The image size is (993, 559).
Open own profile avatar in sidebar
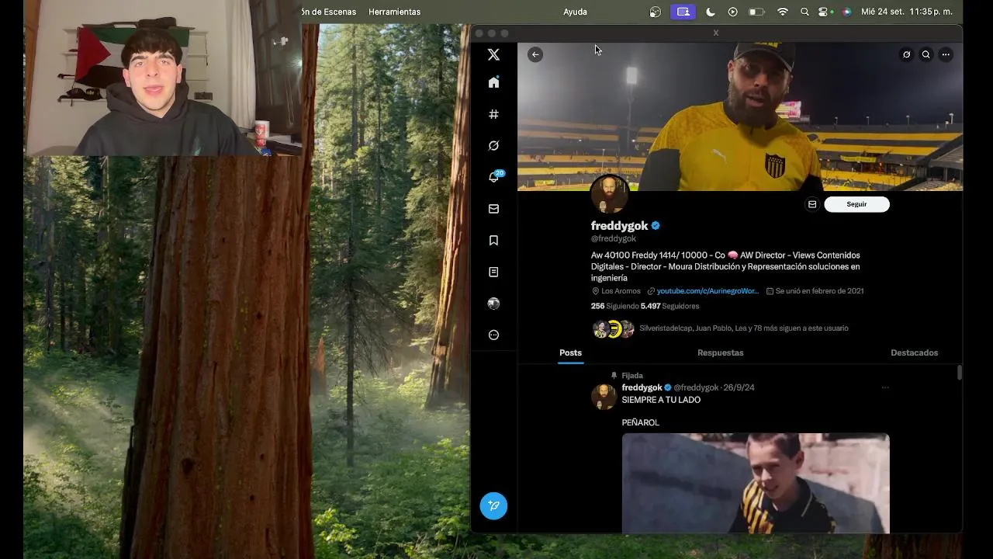[493, 304]
